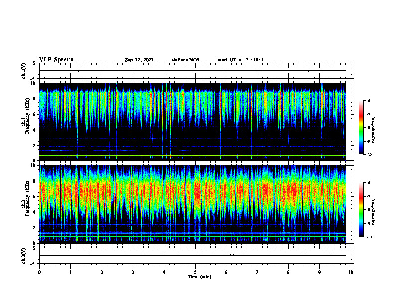Click the ch.1(V) axis label
This screenshot has height=305, width=395.
click(x=24, y=71)
